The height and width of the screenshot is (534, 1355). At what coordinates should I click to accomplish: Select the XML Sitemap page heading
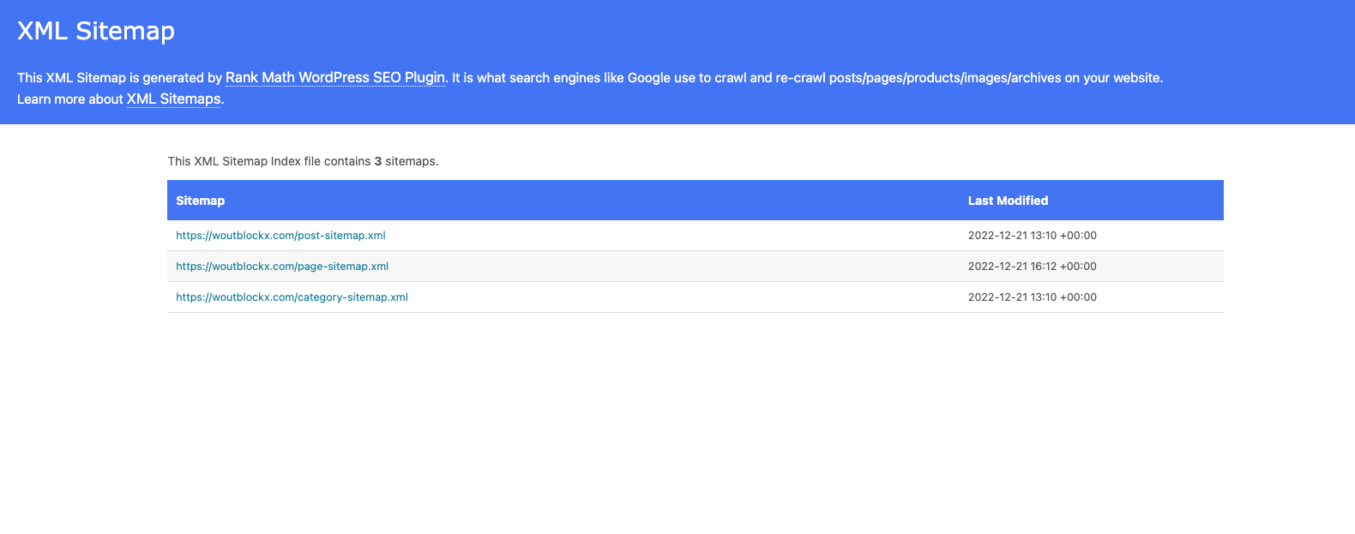tap(95, 30)
